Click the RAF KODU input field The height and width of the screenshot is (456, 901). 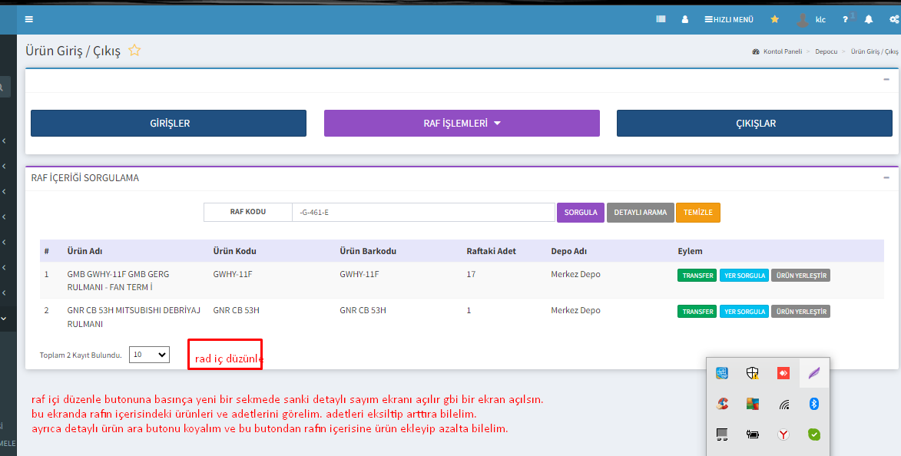pos(422,213)
